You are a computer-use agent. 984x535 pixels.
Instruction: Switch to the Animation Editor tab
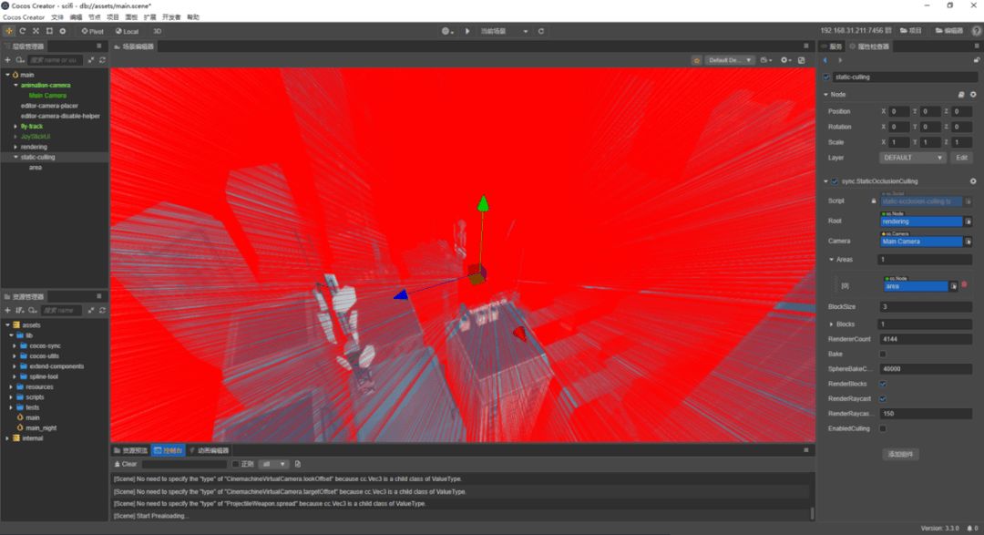pos(209,450)
